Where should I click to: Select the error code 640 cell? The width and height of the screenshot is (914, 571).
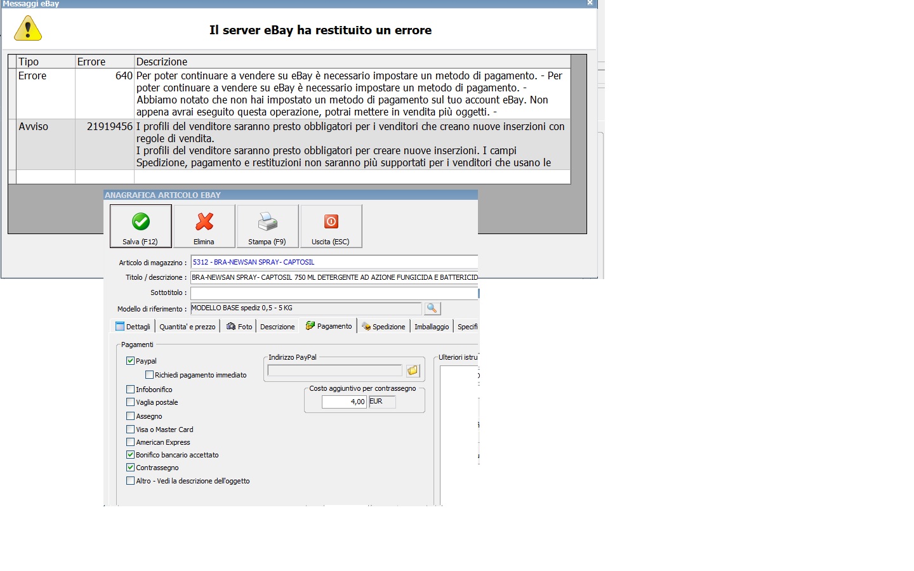click(x=105, y=93)
